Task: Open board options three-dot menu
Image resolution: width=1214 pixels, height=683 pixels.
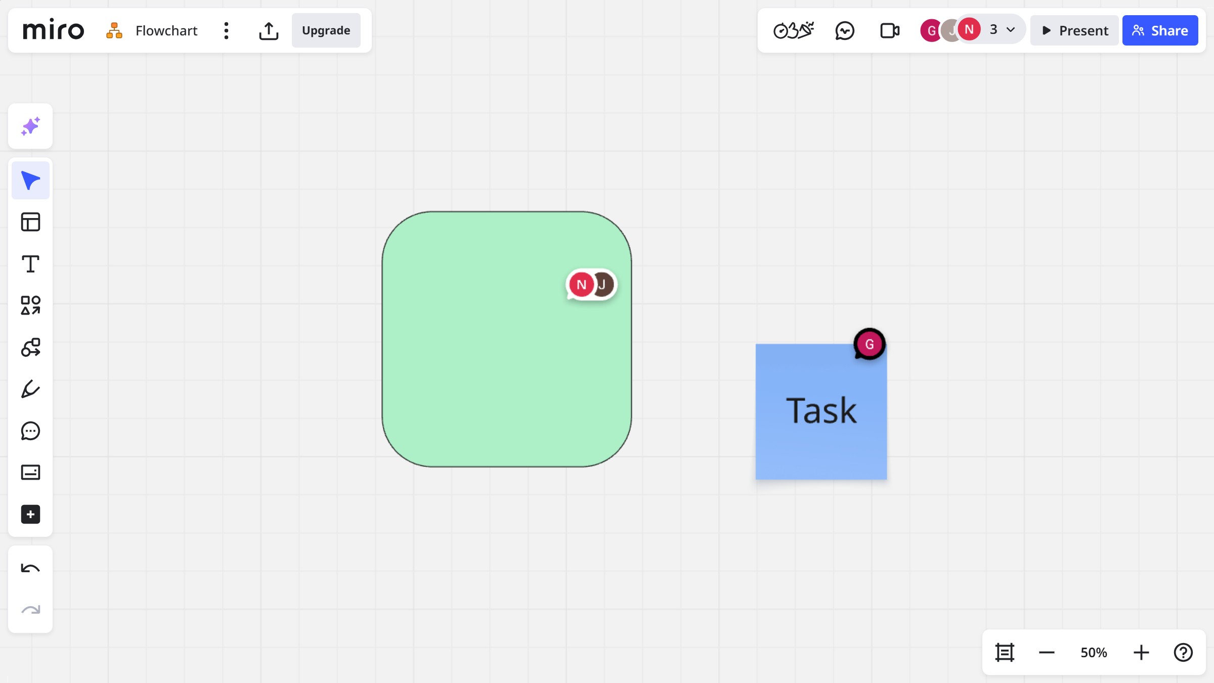Action: pos(227,30)
